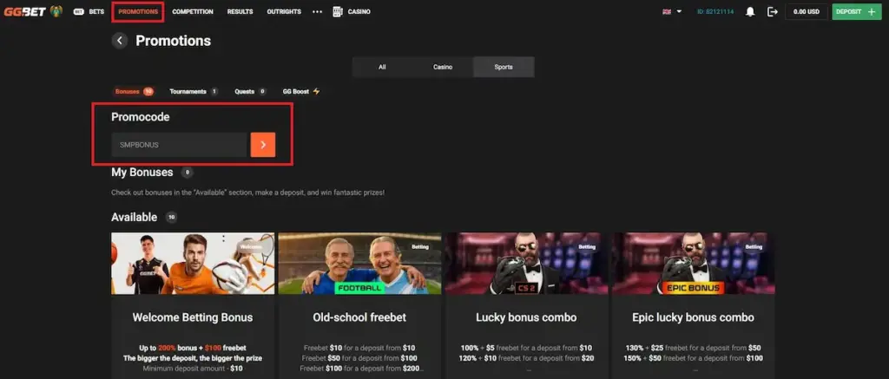Click the 0.00 USD balance
889x379 pixels.
coord(807,11)
